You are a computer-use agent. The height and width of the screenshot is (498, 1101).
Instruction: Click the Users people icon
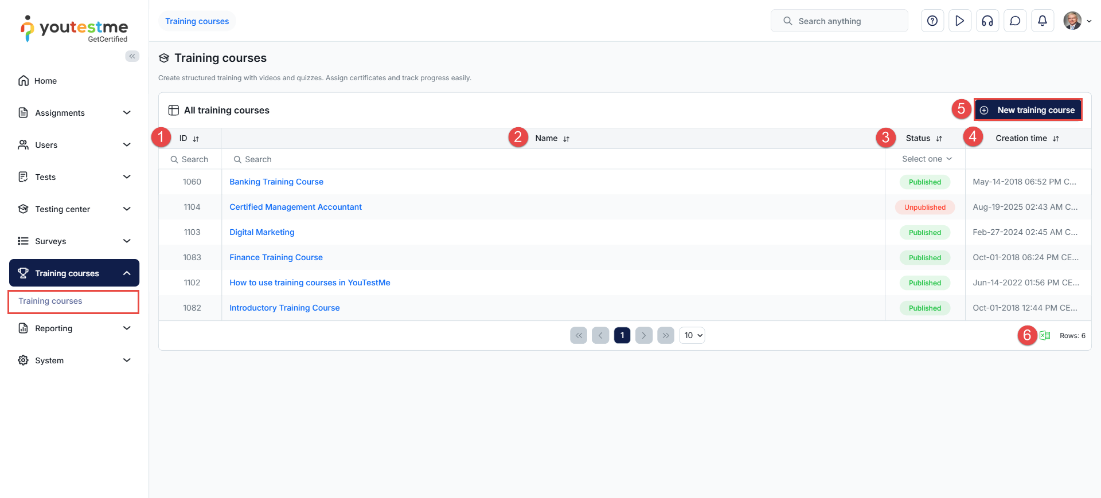[x=24, y=145]
